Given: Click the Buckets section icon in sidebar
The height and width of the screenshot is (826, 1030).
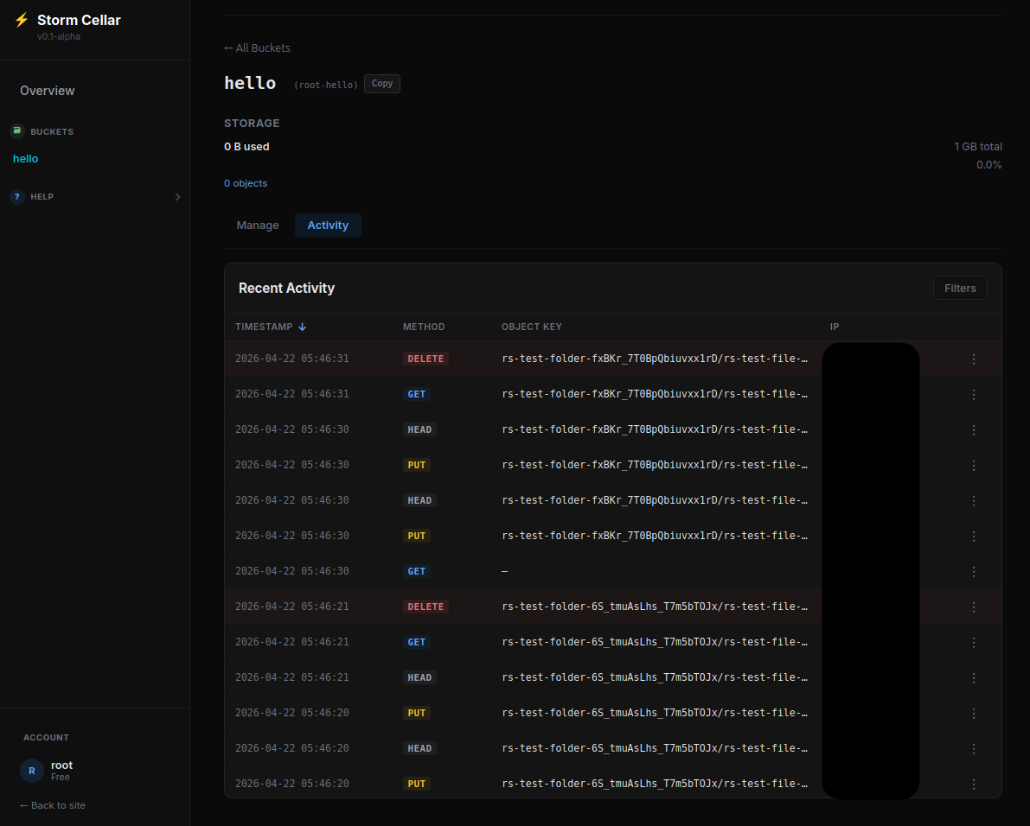Looking at the screenshot, I should click(16, 131).
